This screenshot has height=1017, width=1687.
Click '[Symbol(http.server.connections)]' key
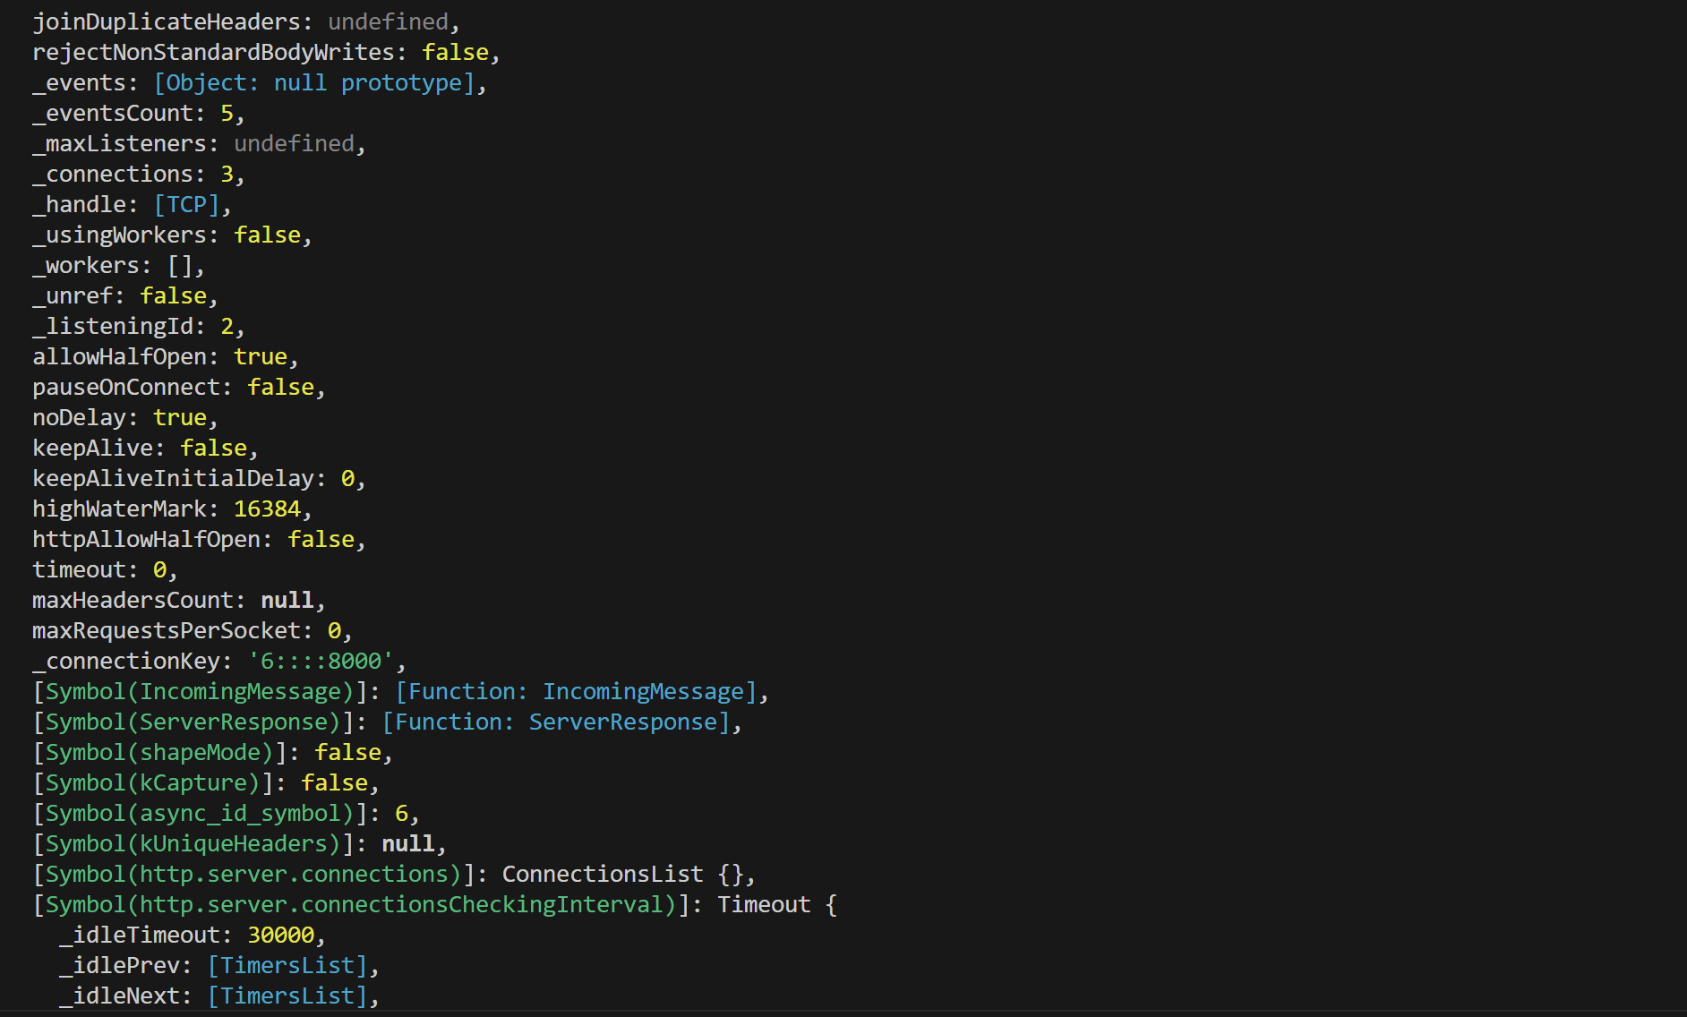pyautogui.click(x=253, y=875)
